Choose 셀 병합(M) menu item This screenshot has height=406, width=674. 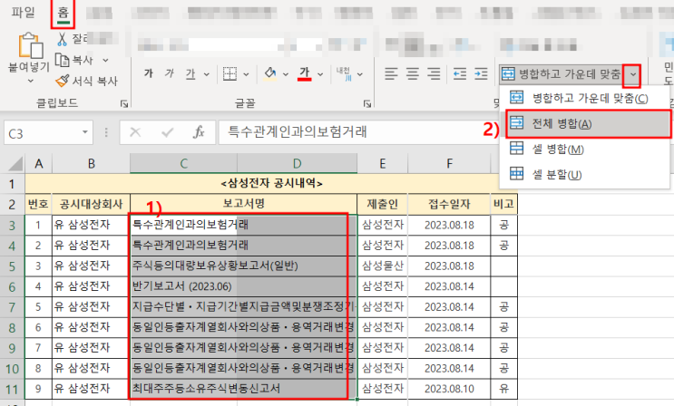(584, 150)
